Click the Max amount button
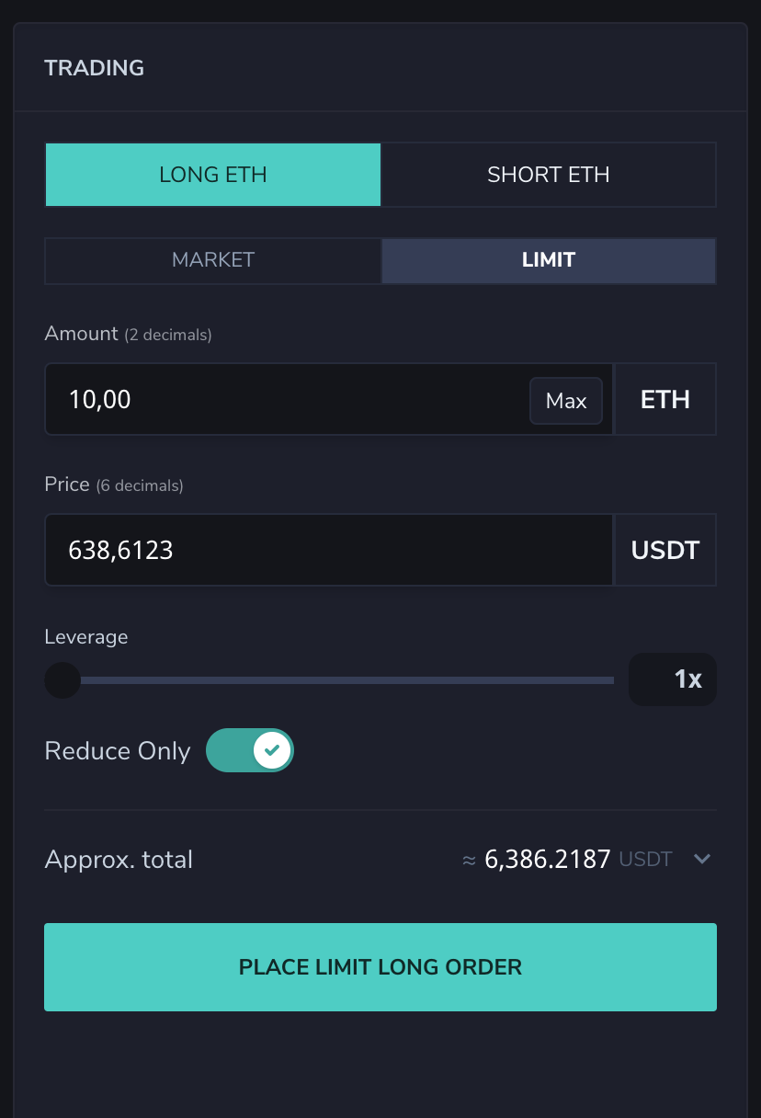The width and height of the screenshot is (761, 1118). (x=566, y=401)
